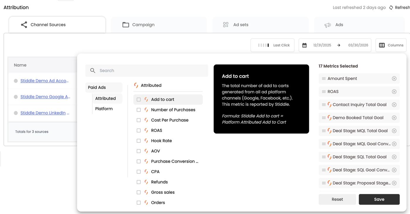
Task: Tick the Orders metric checkbox
Action: (139, 203)
